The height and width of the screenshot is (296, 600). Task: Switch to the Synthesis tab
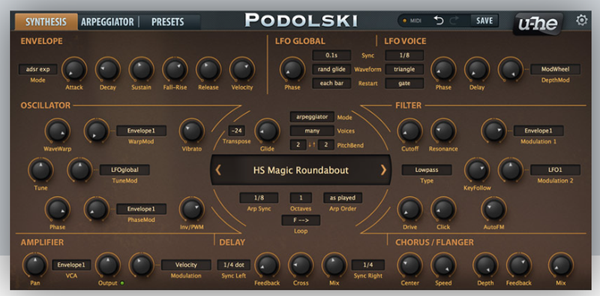point(46,22)
